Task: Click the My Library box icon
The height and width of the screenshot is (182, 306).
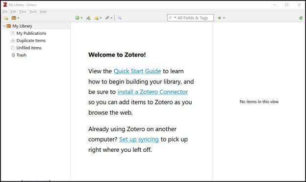Action: pos(9,26)
